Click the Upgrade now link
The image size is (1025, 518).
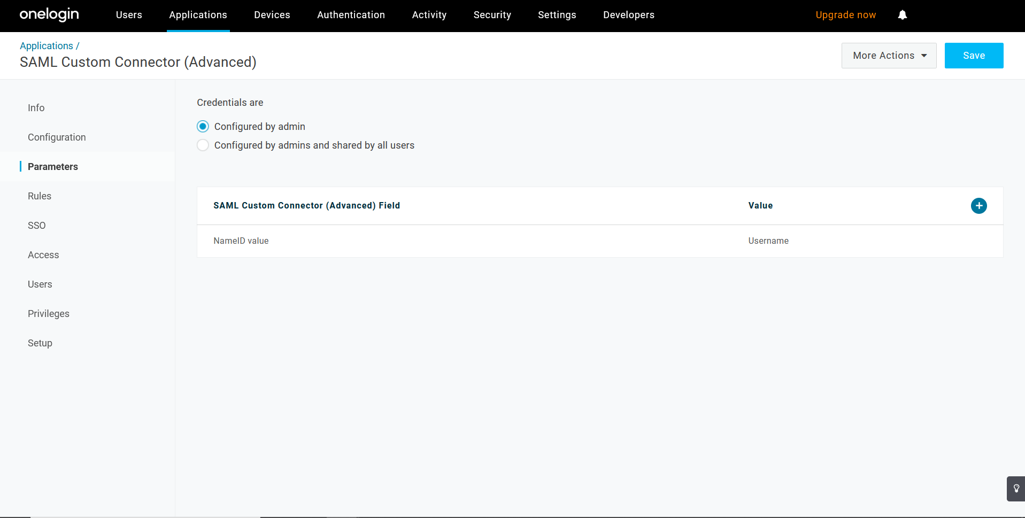point(845,14)
